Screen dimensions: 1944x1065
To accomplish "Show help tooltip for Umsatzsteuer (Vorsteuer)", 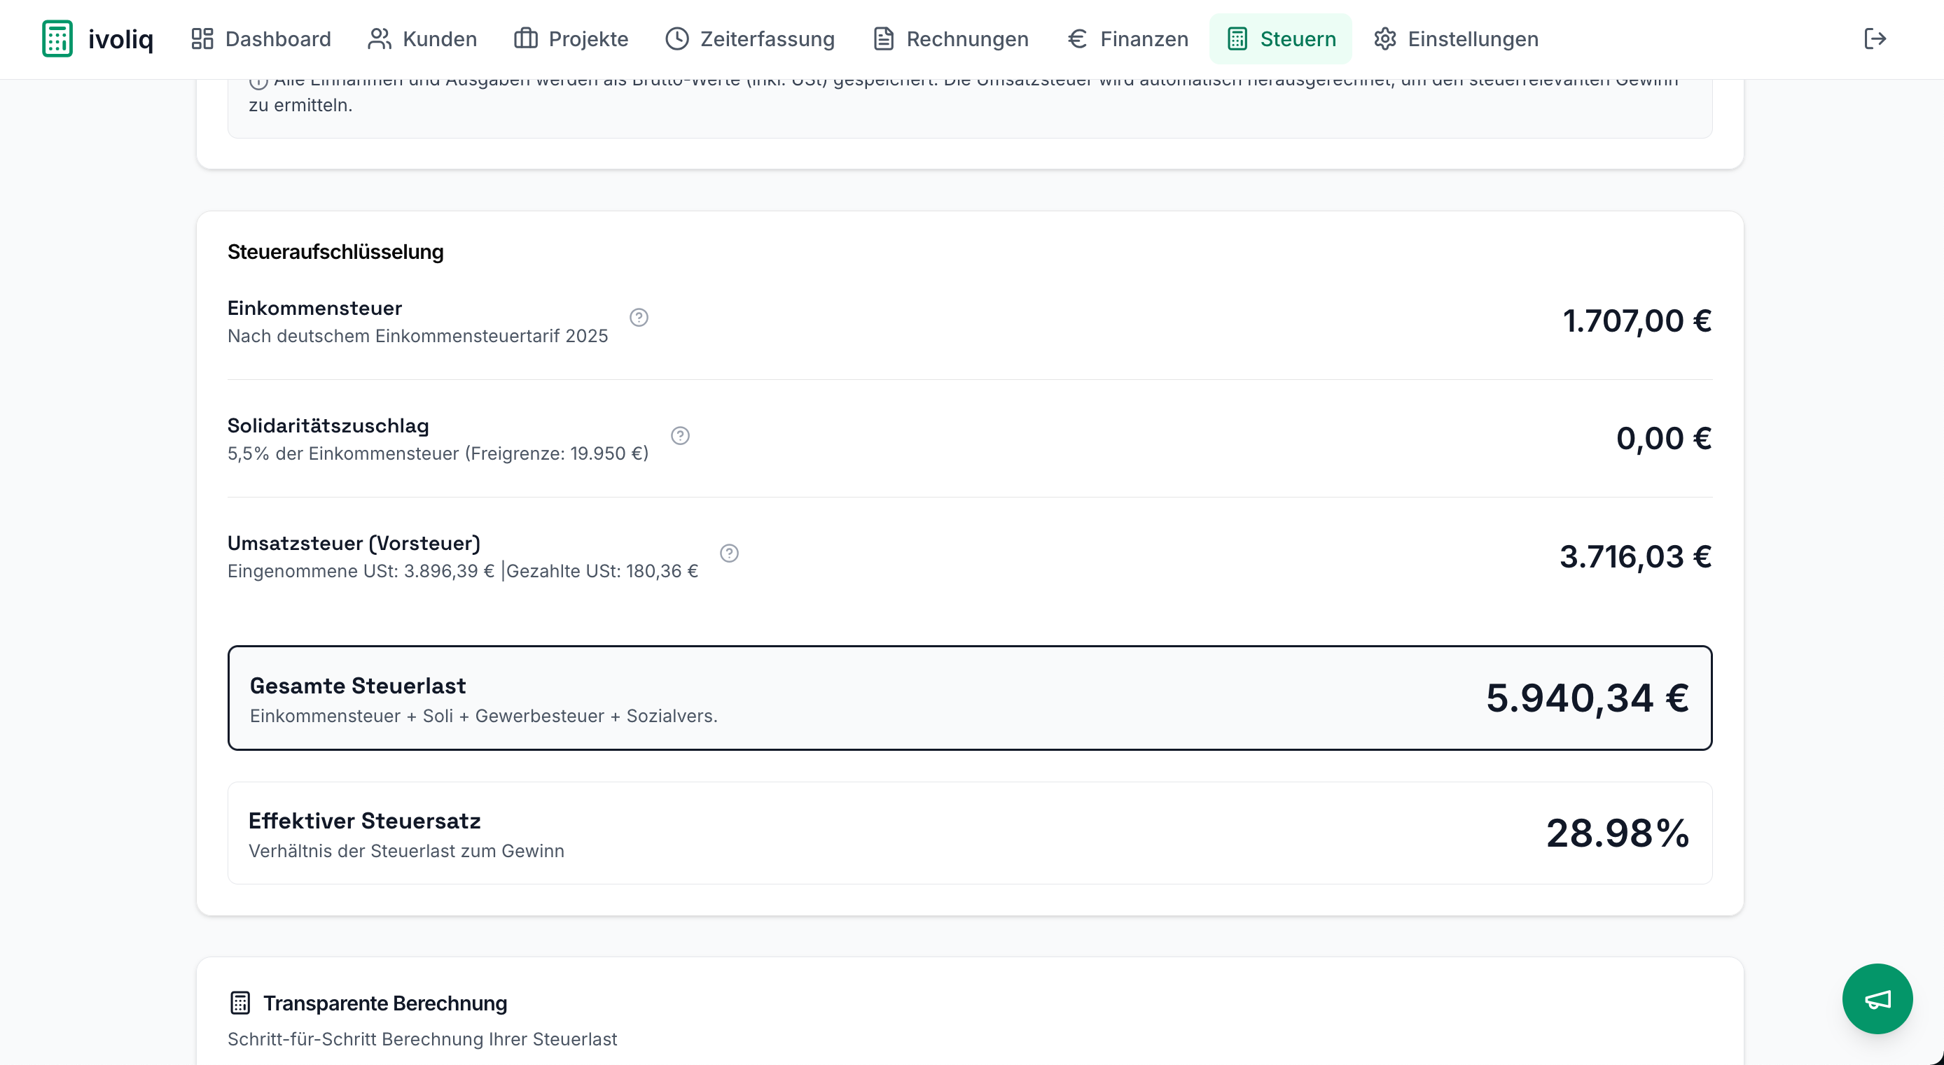I will [728, 553].
